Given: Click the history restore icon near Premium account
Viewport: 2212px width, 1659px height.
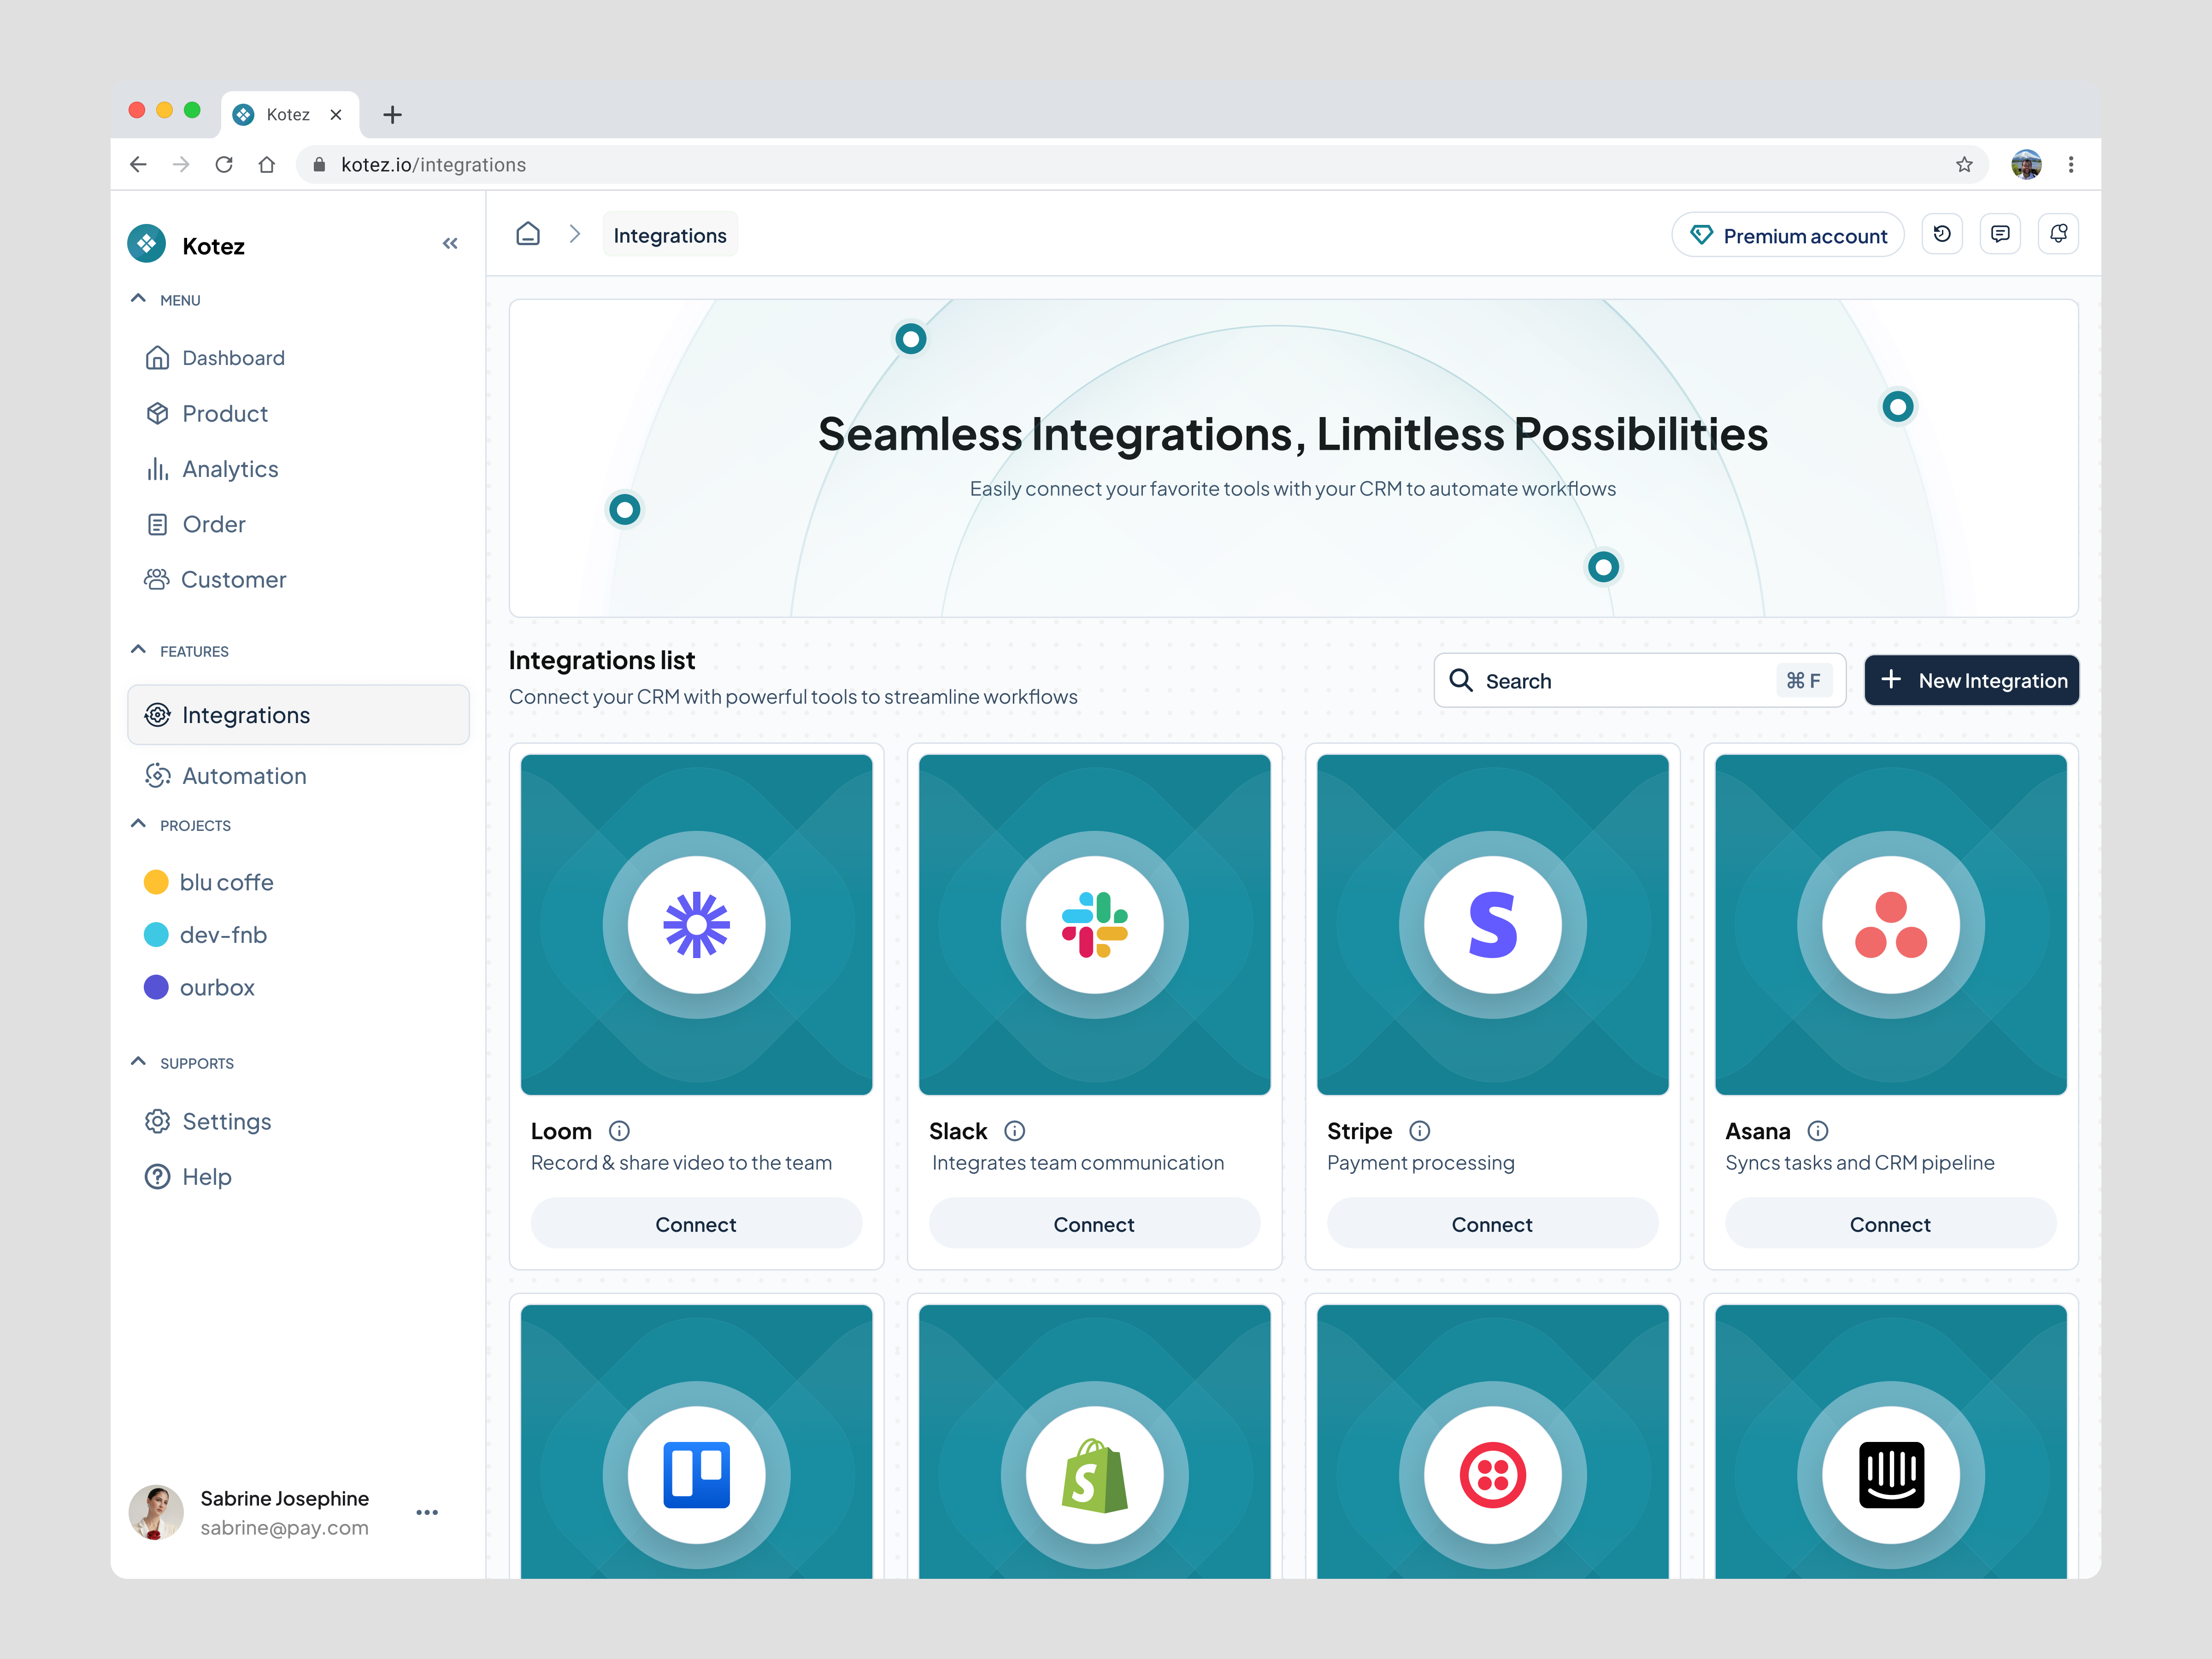Looking at the screenshot, I should point(1942,233).
